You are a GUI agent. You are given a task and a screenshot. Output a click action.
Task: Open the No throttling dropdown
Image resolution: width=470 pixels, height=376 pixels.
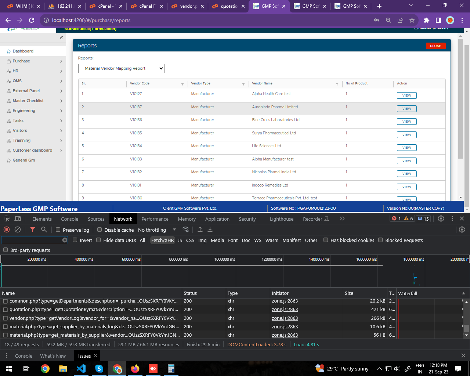pyautogui.click(x=157, y=230)
